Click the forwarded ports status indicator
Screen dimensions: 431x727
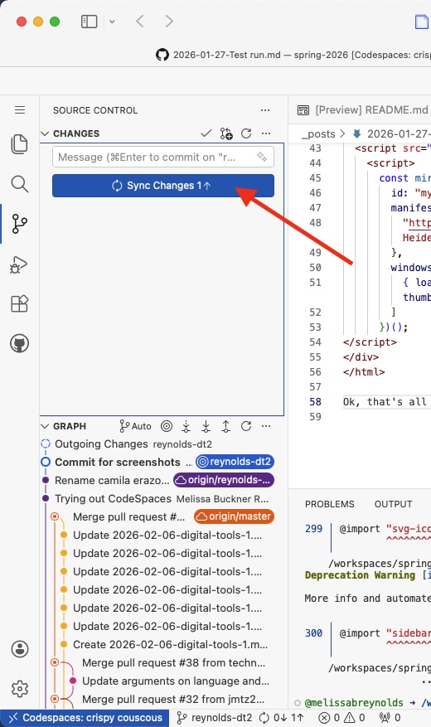click(x=390, y=718)
